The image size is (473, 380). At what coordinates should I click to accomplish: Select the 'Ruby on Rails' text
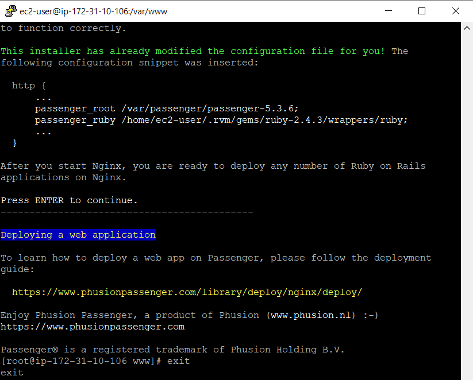point(388,165)
